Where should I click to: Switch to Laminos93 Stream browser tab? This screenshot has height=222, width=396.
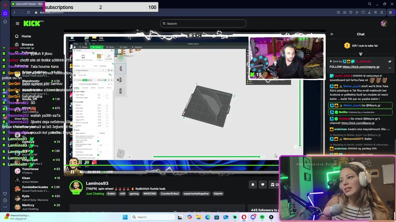coord(27,4)
